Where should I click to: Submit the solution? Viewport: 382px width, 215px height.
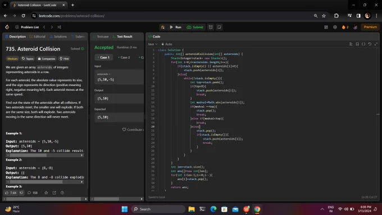(195, 27)
